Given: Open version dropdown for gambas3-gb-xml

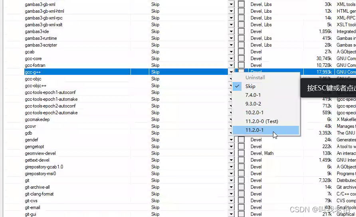Looking at the screenshot, I should click(x=231, y=4).
